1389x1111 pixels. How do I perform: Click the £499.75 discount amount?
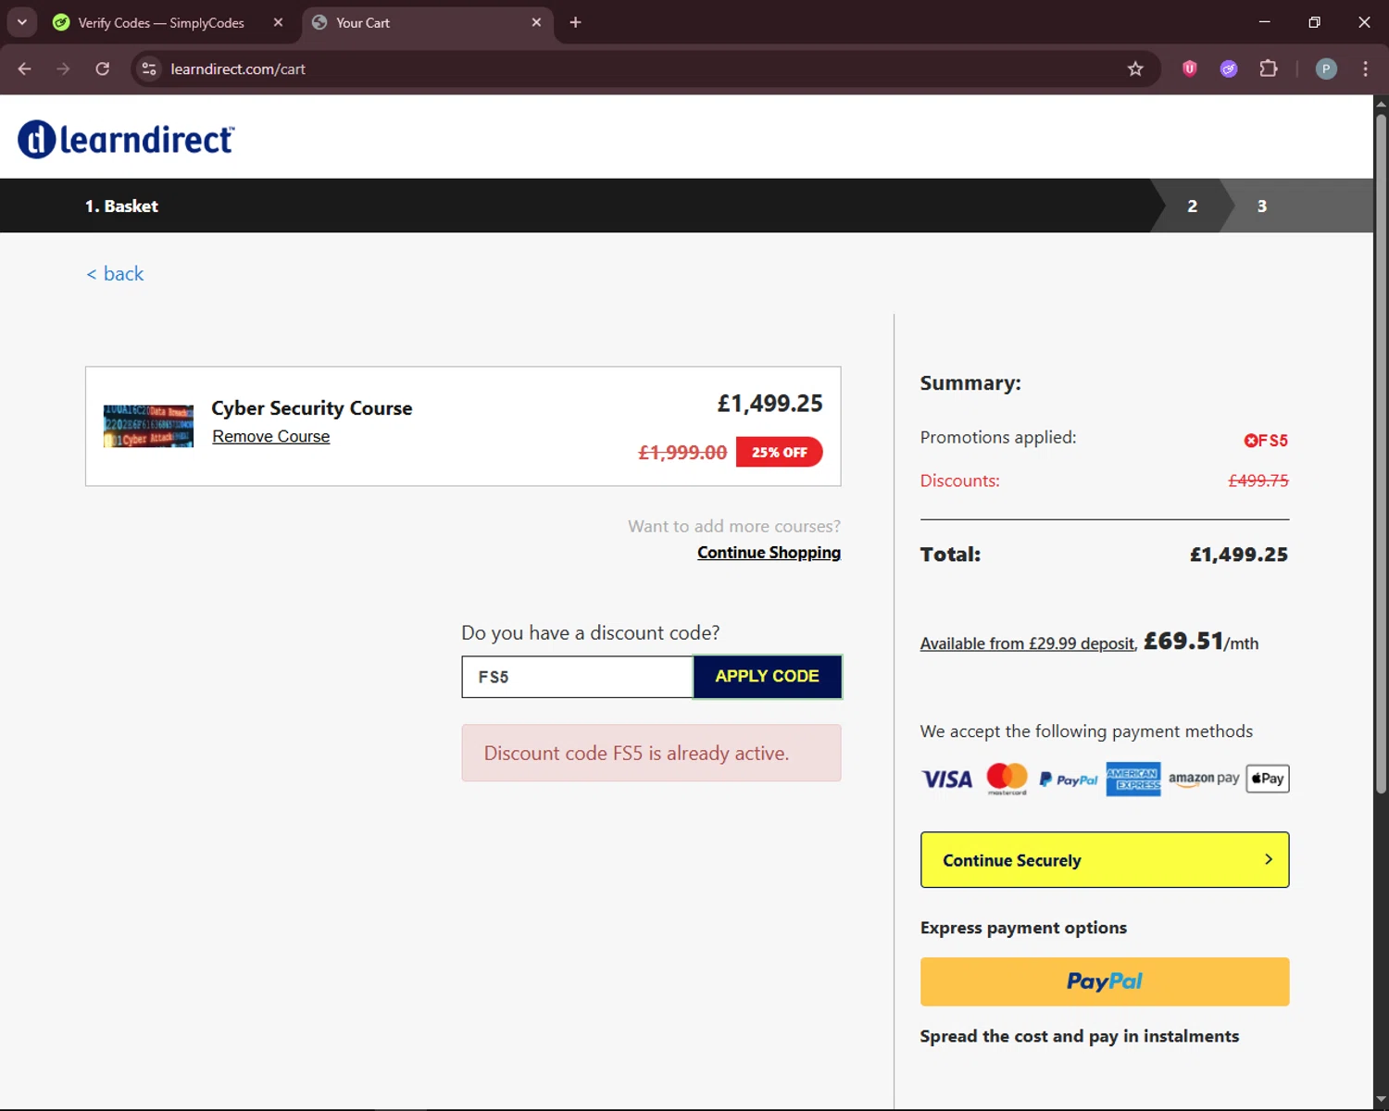click(x=1258, y=481)
